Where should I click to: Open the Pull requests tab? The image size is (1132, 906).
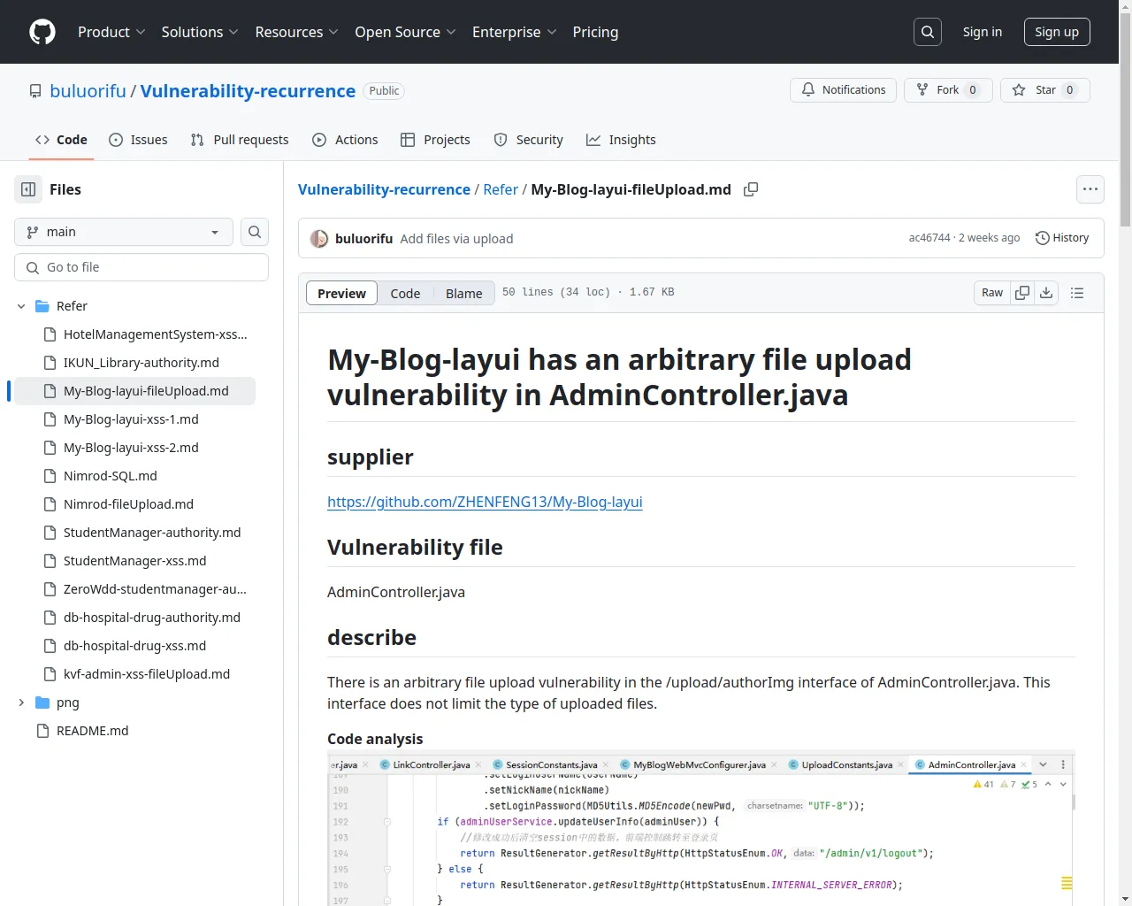tap(240, 140)
